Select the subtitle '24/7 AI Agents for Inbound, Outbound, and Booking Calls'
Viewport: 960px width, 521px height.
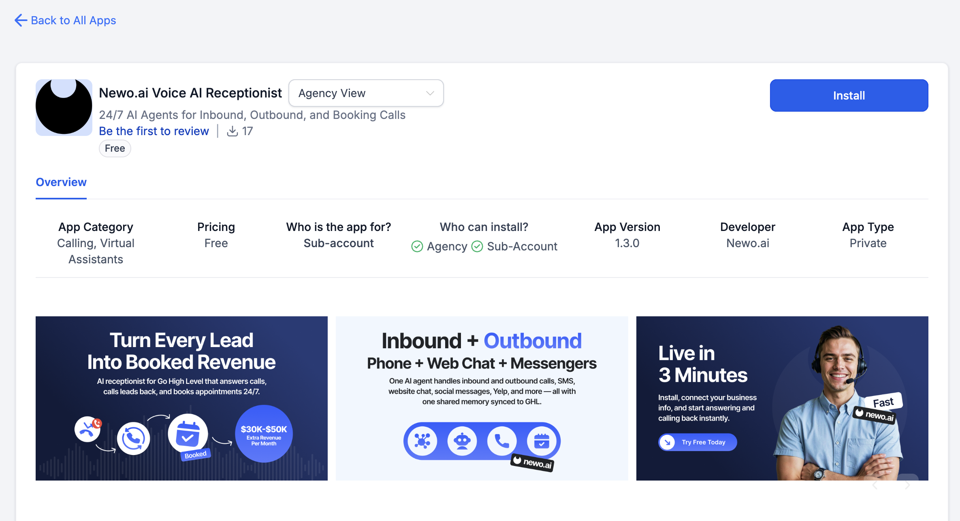click(x=252, y=115)
